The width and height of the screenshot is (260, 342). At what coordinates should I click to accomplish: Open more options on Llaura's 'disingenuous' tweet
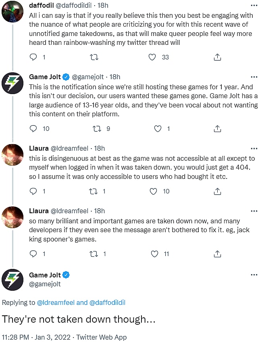coord(254,149)
